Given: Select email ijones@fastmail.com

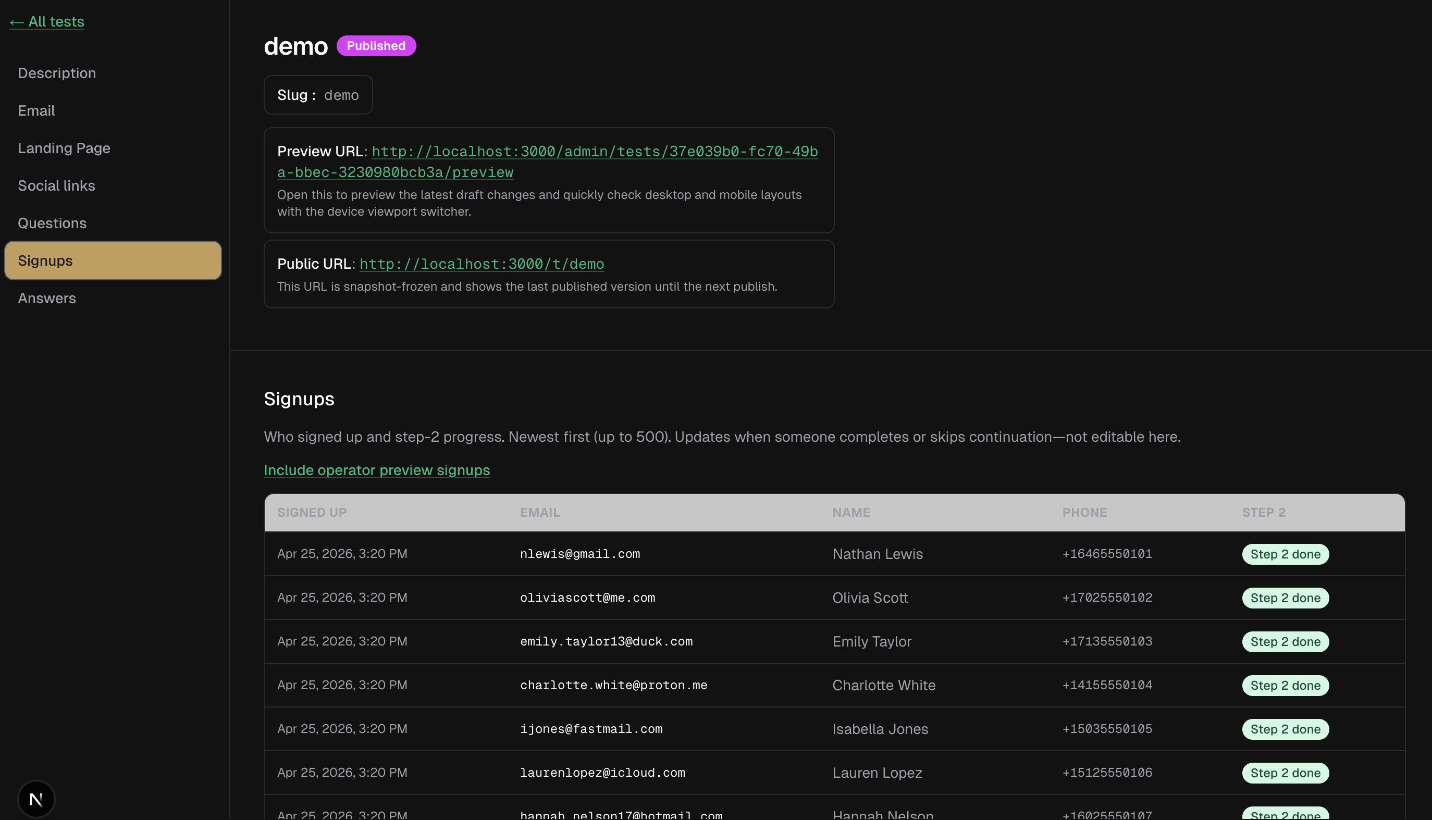Looking at the screenshot, I should 591,729.
